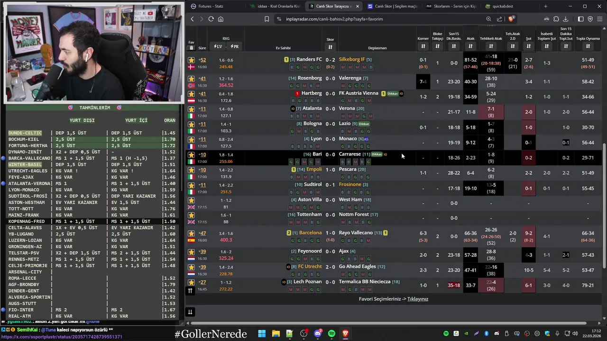Screen dimensions: 607x341
Task: Sort the table by İsabetli Toplam Şut column
Action: (x=547, y=46)
